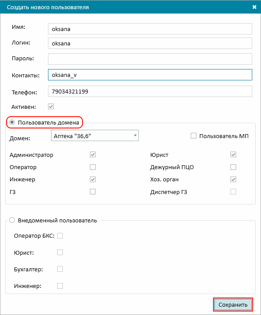Screen dimensions: 261x315
Task: Enable the Дежурный ПЦО checkbox
Action: tap(233, 167)
